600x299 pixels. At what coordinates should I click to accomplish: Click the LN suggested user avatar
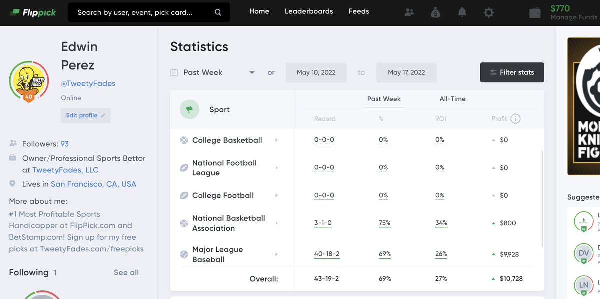[x=584, y=285]
